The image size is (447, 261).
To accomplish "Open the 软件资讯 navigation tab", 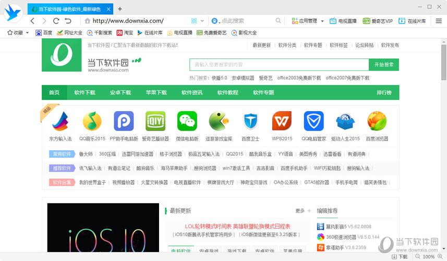I will coord(192,92).
